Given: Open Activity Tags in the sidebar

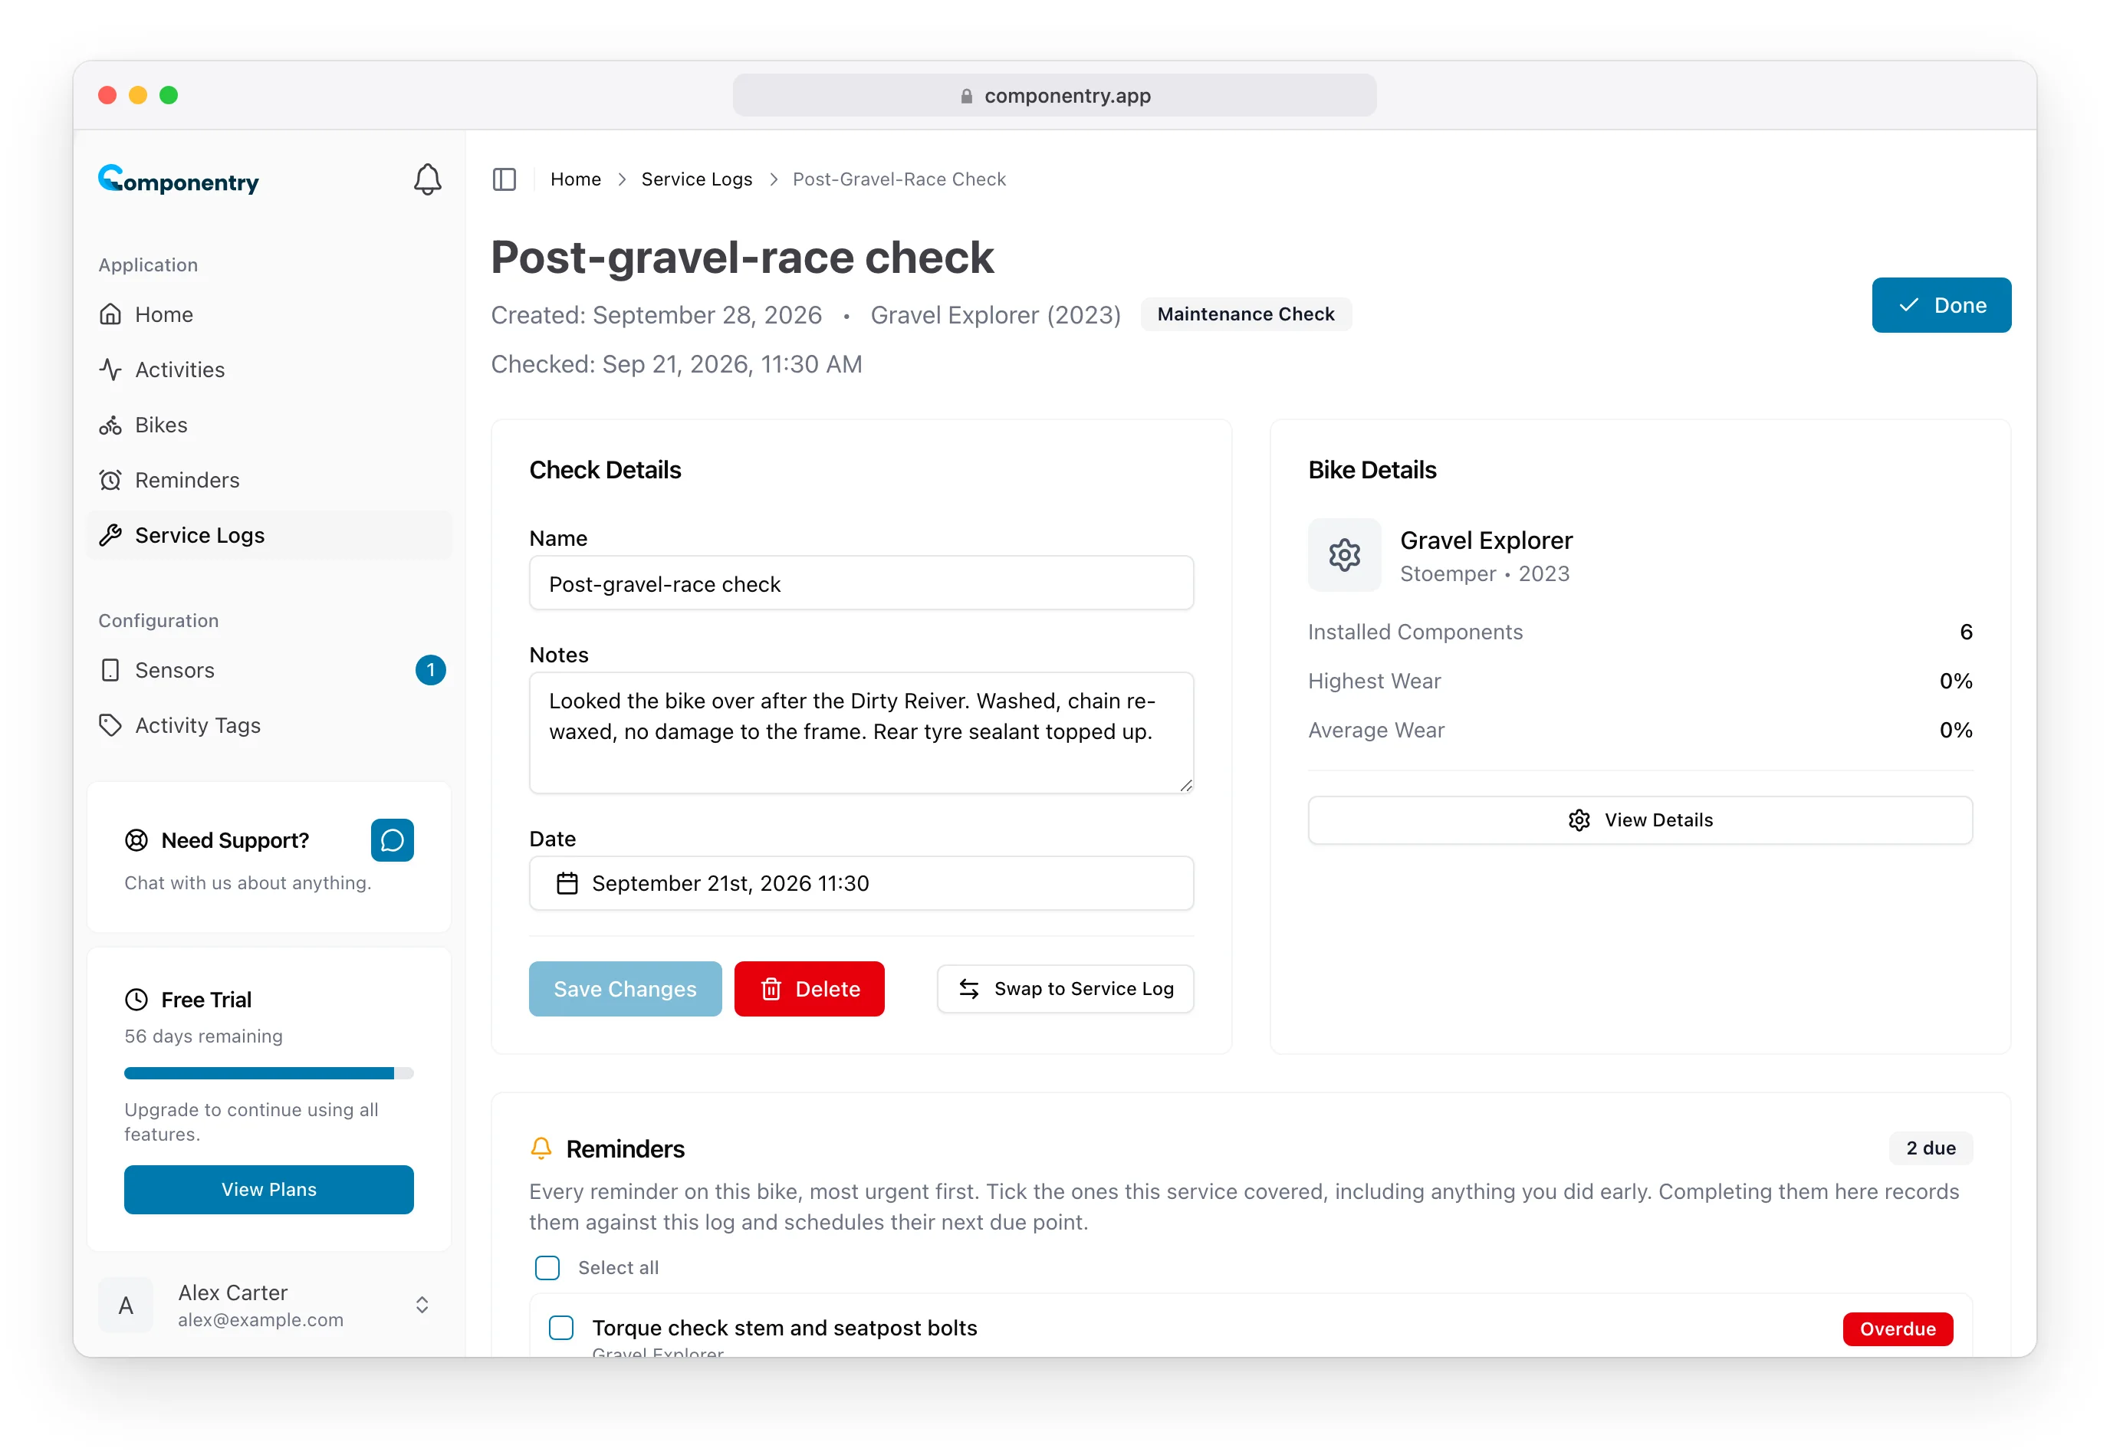Looking at the screenshot, I should (x=269, y=724).
